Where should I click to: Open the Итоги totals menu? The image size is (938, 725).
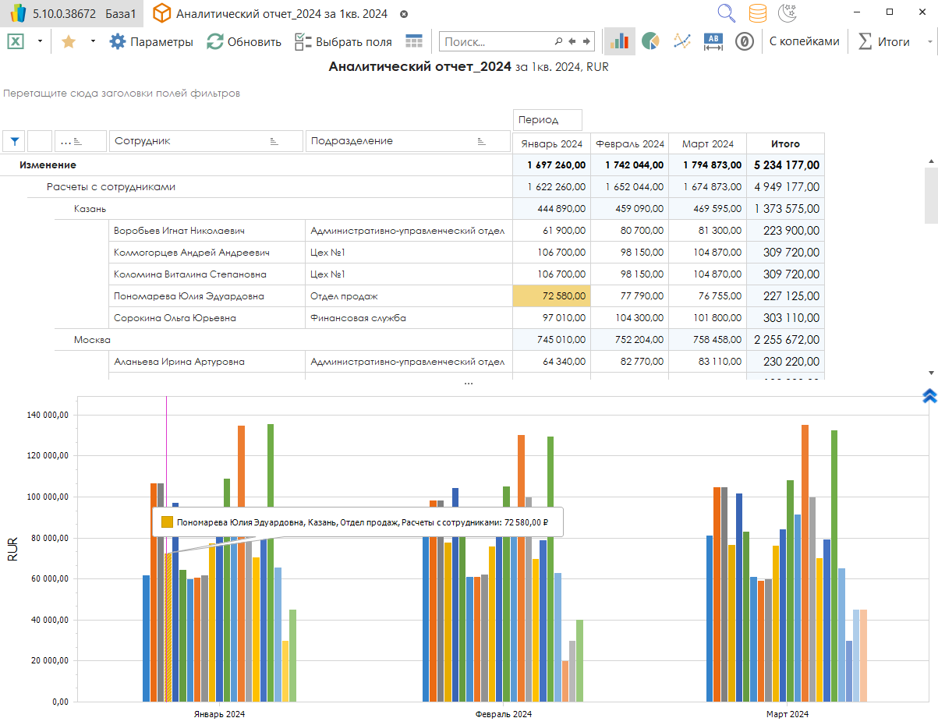[x=885, y=41]
